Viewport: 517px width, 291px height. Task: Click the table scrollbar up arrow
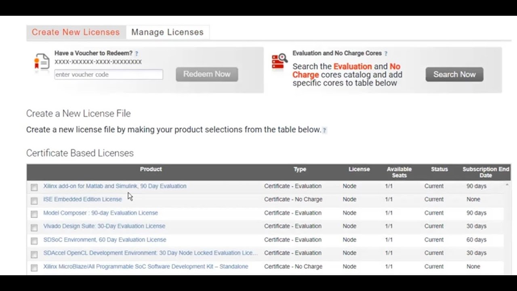(x=507, y=185)
